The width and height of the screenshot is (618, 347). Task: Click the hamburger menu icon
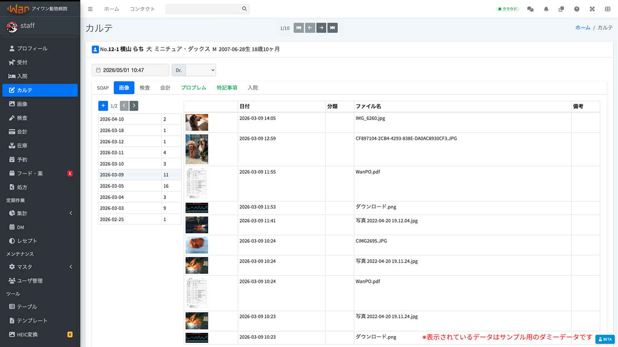[90, 9]
